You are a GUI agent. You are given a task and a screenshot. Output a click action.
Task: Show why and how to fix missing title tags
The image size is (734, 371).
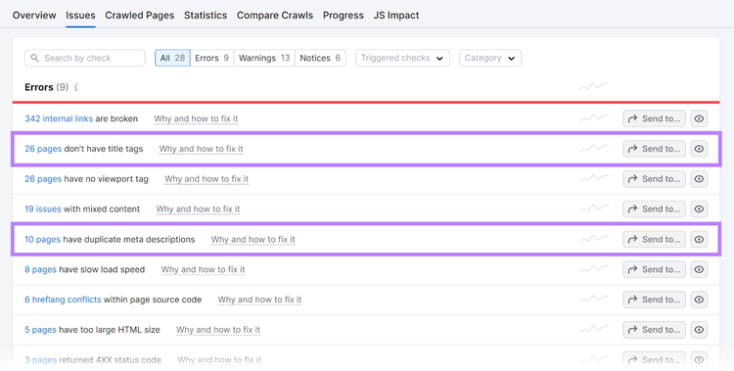tap(201, 149)
